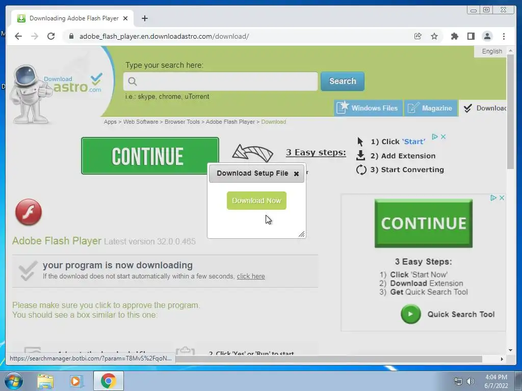522x391 pixels.
Task: Click the volume speaker tray icon
Action: click(470, 381)
